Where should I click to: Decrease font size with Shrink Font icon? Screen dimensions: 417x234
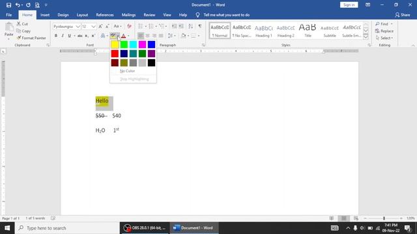pos(107,26)
